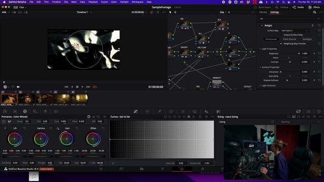
Task: Select Spotlight light type
Action: (x=307, y=39)
